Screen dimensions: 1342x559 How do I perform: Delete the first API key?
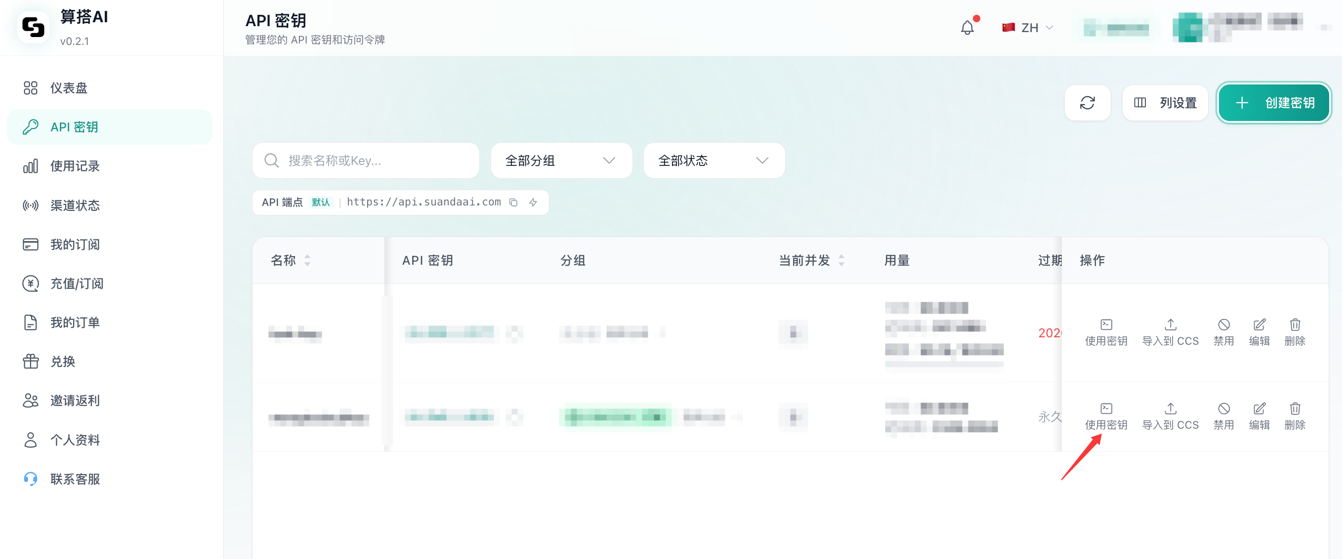[x=1295, y=333]
